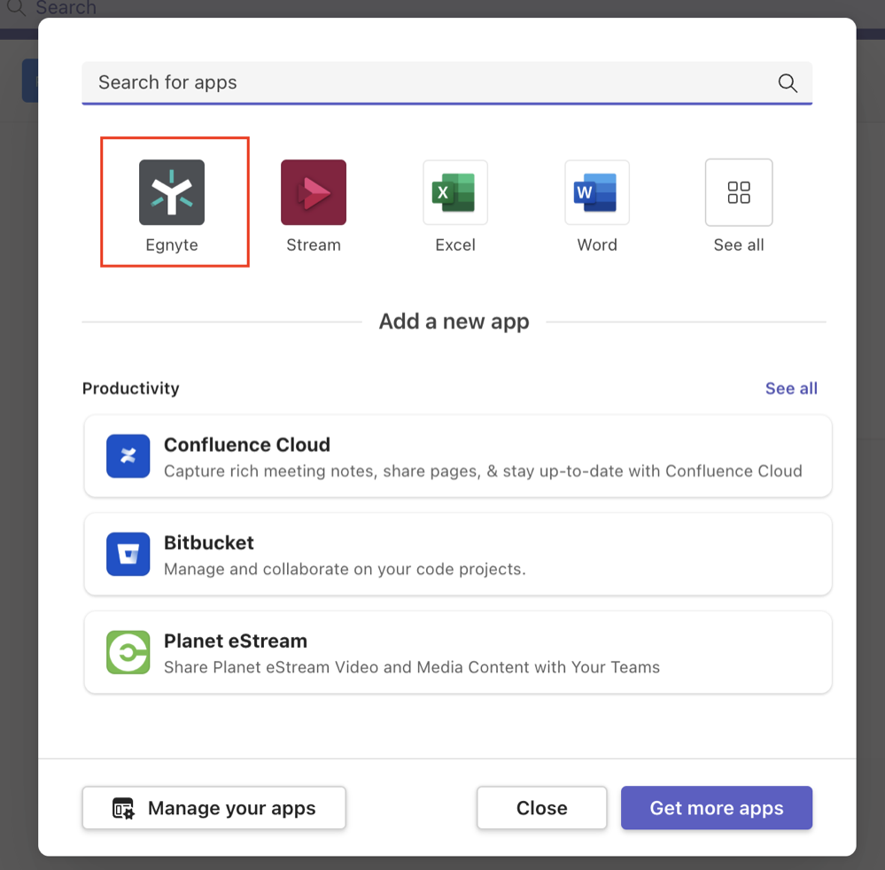Choose the Excel app icon
Viewport: 885px width, 870px height.
[455, 192]
